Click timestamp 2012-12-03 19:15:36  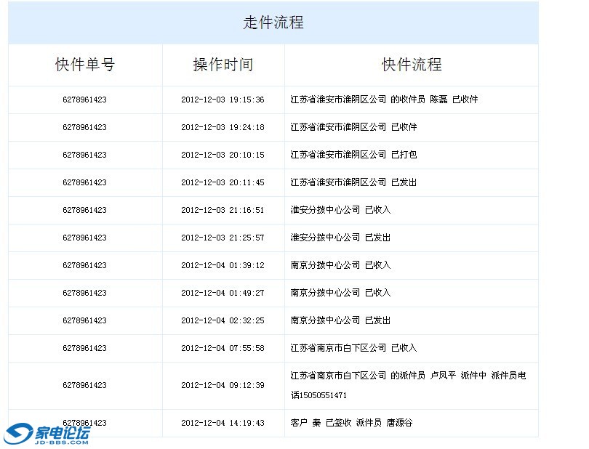pos(223,100)
